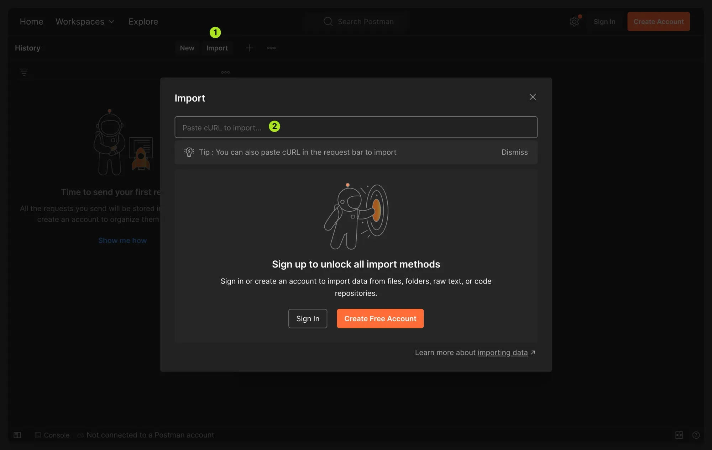Open the filter icon in History panel
The height and width of the screenshot is (450, 712).
pyautogui.click(x=24, y=72)
